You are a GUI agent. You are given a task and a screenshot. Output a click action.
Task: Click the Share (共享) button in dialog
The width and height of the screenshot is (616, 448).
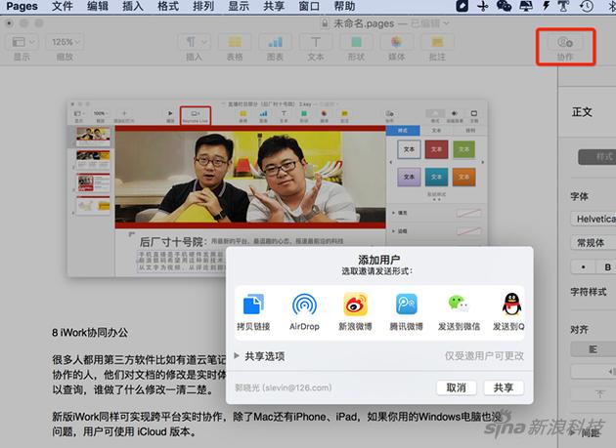coord(504,387)
